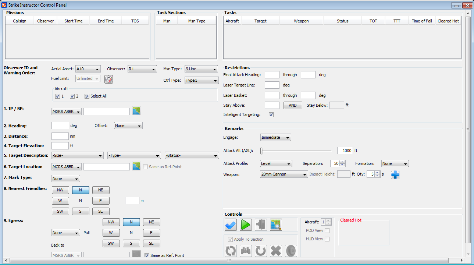Viewport: 474px width, 265px height.
Task: Select SW for Egress direction
Action: (111, 244)
